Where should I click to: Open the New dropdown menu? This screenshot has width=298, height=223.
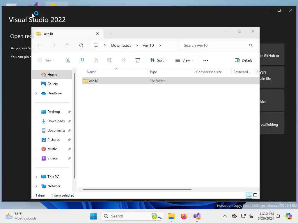(x=46, y=60)
